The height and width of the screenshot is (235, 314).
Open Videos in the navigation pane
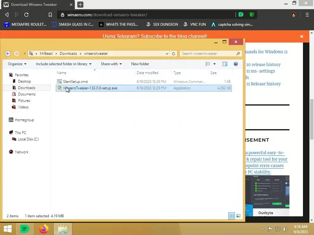[x=23, y=107]
